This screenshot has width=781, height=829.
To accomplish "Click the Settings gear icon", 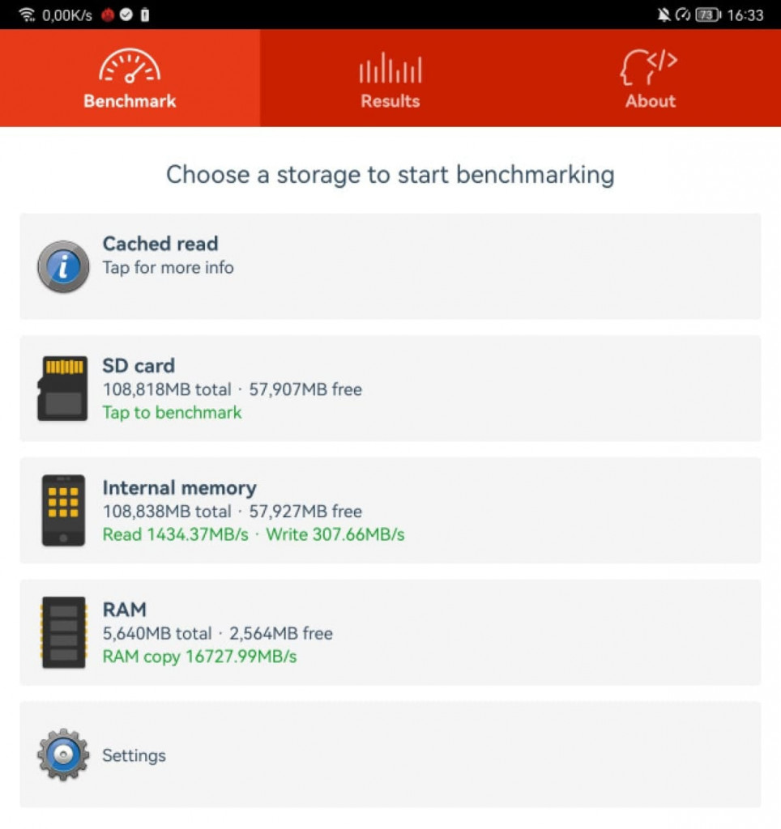I will (63, 755).
